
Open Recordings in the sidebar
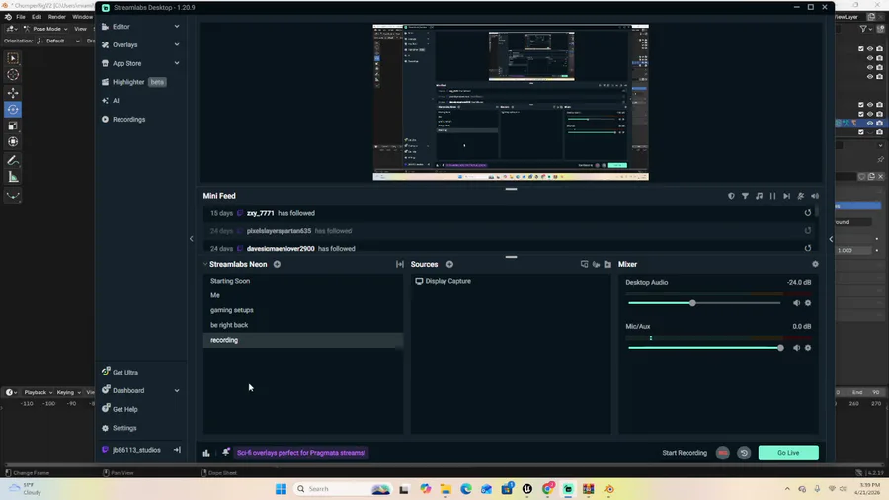click(128, 119)
